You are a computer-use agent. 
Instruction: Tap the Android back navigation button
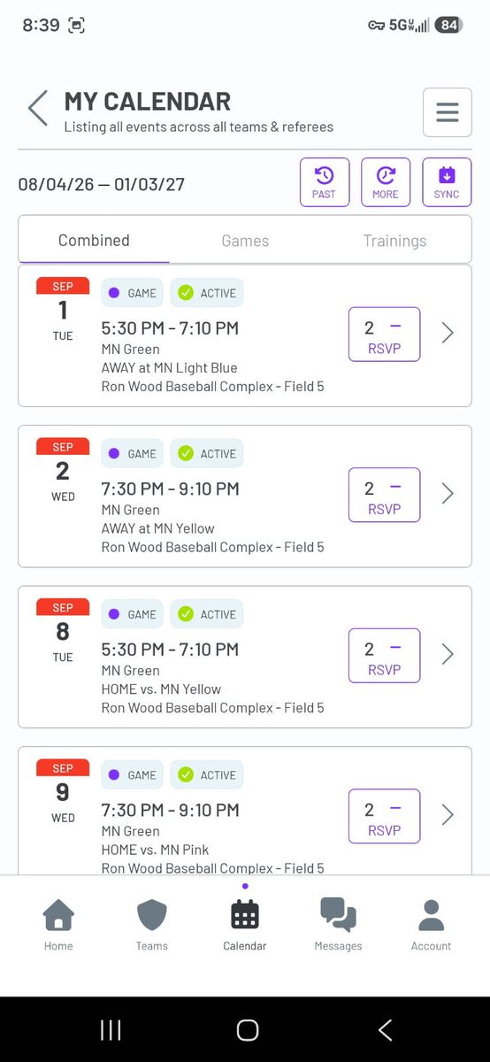385,1029
